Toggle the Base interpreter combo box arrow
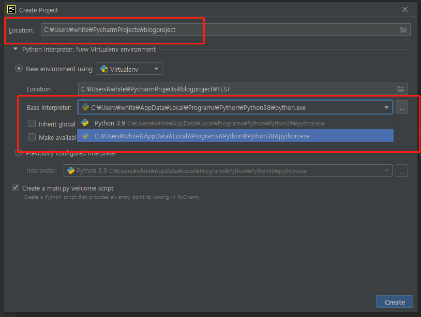Screen dimensions: 421x317 (386, 107)
